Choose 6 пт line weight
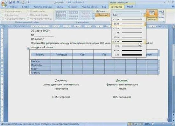Screen dimensions: 175x126 (x=129, y=55)
